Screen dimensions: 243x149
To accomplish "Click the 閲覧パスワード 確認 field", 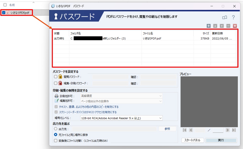I will (x=158, y=77).
